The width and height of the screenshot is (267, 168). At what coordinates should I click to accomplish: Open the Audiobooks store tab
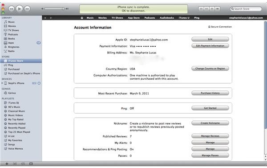pos(167,18)
